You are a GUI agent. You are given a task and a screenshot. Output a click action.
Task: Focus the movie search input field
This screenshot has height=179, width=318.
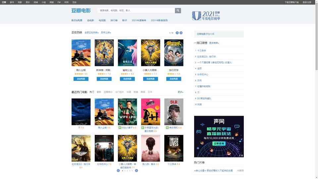(x=136, y=11)
